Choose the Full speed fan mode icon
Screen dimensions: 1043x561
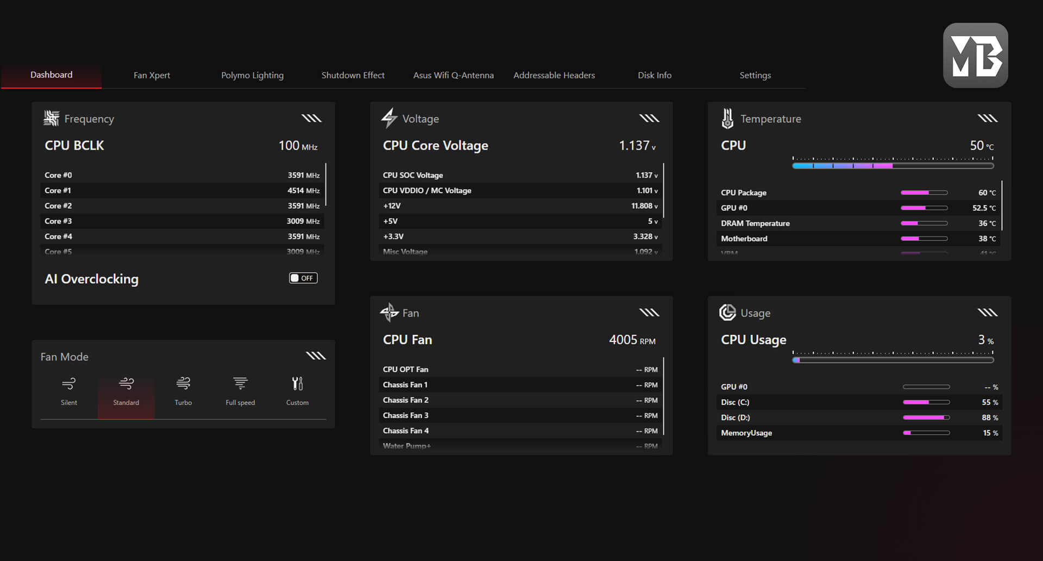(240, 384)
